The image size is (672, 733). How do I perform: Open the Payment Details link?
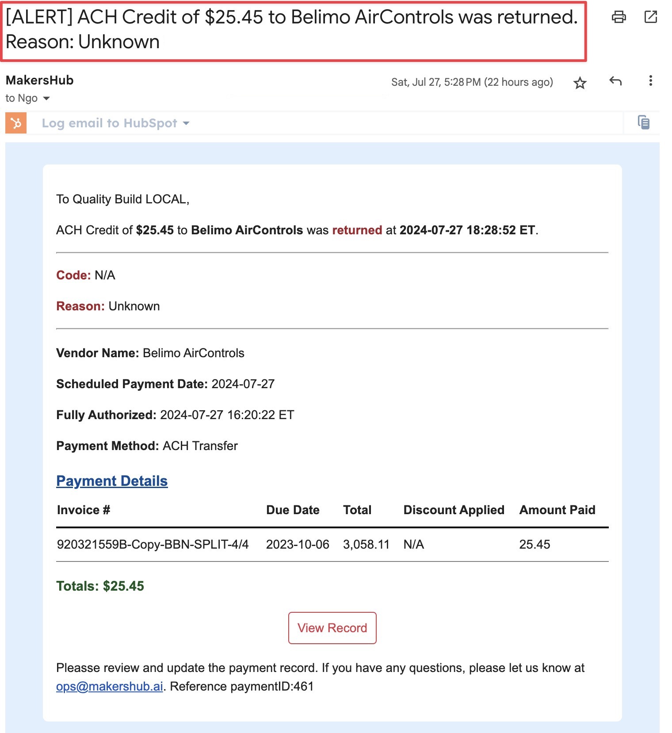click(112, 481)
